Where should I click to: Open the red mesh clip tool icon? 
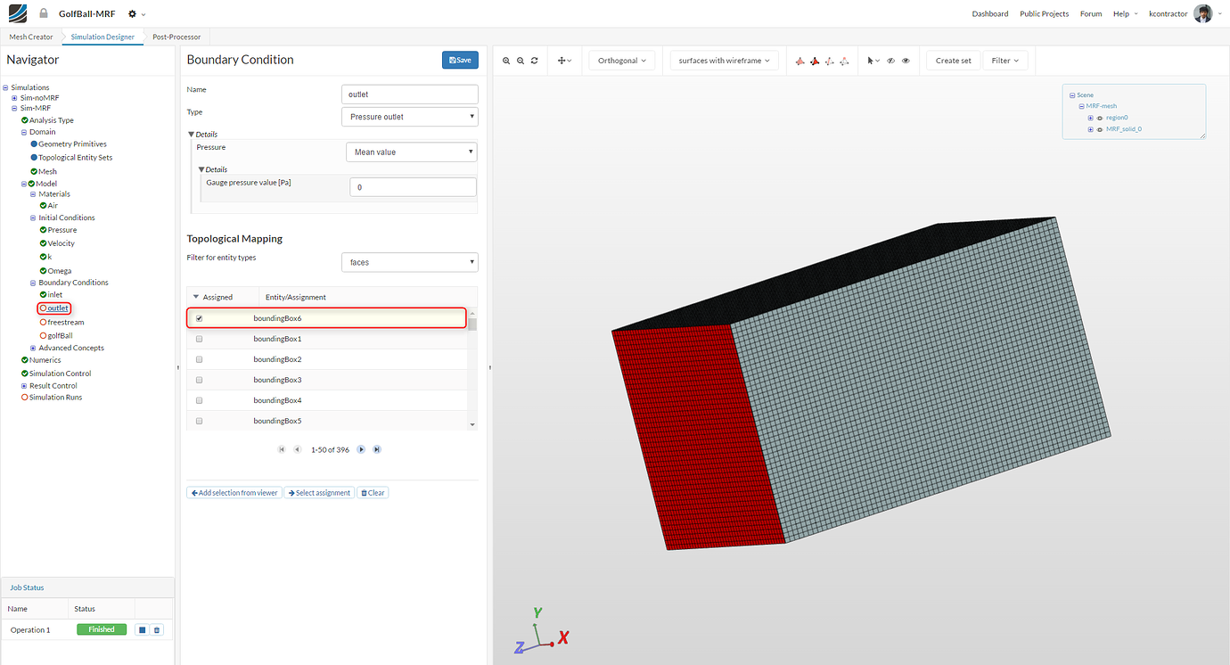click(815, 61)
